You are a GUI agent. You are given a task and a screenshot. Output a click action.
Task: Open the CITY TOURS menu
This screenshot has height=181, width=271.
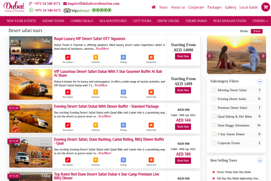(142, 21)
